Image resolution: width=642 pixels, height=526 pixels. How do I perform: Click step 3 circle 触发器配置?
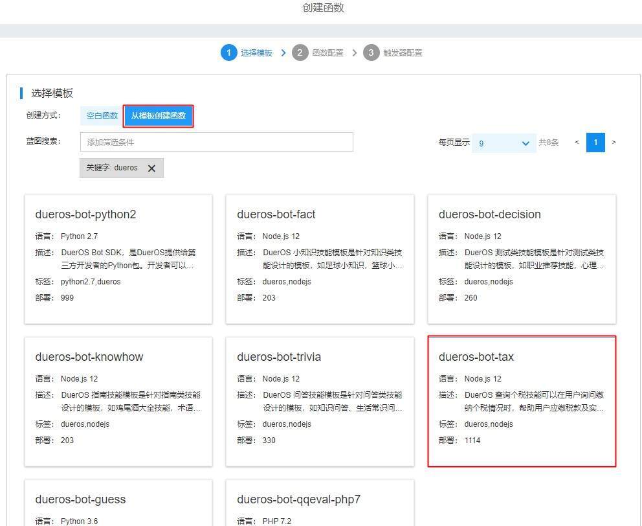pyautogui.click(x=371, y=52)
